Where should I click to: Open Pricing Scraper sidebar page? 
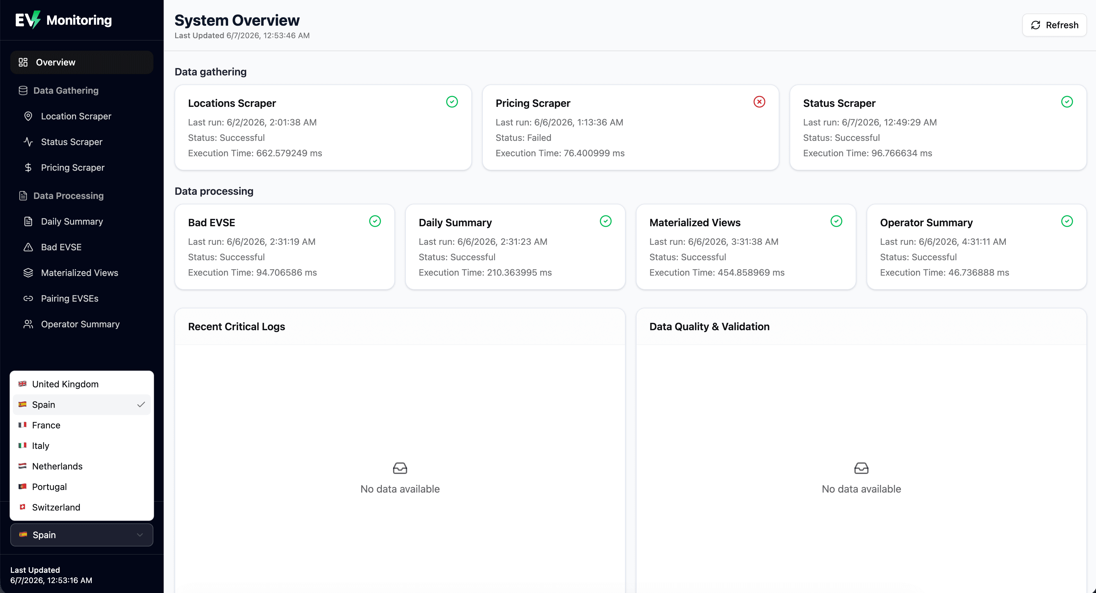pyautogui.click(x=82, y=168)
